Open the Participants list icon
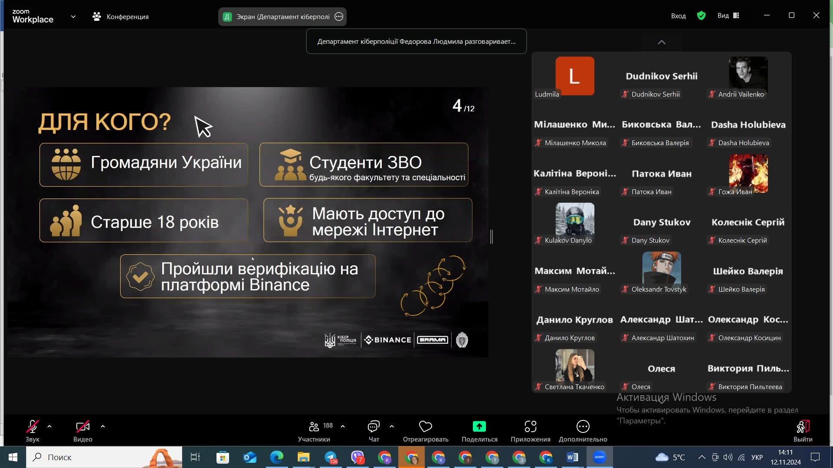Image resolution: width=833 pixels, height=468 pixels. [x=314, y=427]
